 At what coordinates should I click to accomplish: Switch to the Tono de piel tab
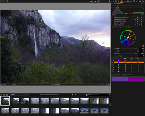coord(128,27)
